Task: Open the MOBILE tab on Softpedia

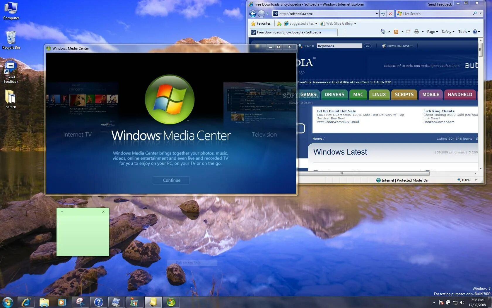Action: (430, 94)
